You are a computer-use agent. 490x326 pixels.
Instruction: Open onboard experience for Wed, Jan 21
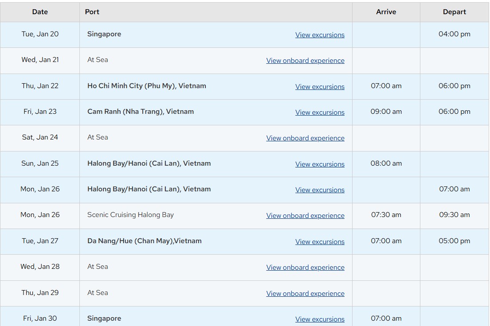click(305, 61)
